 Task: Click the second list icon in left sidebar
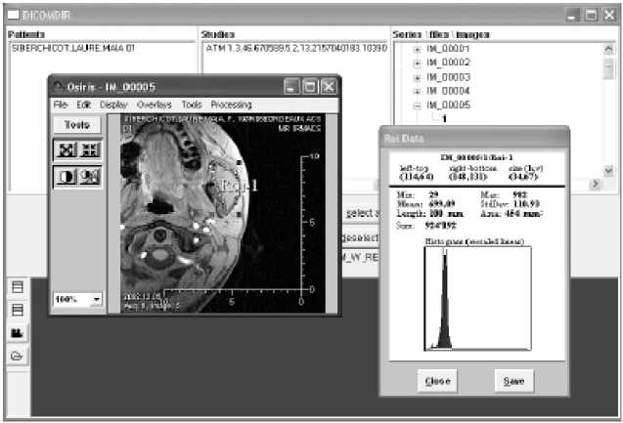(17, 310)
